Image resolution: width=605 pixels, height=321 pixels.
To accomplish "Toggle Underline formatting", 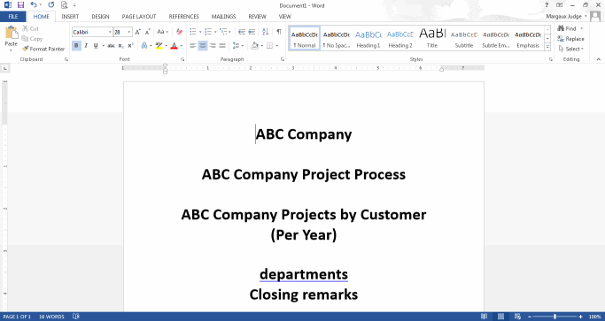I will [x=96, y=45].
